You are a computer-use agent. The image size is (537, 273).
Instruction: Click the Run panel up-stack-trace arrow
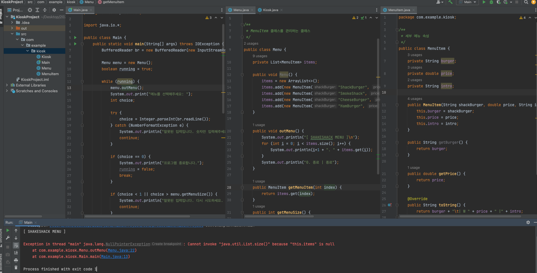tap(16, 230)
